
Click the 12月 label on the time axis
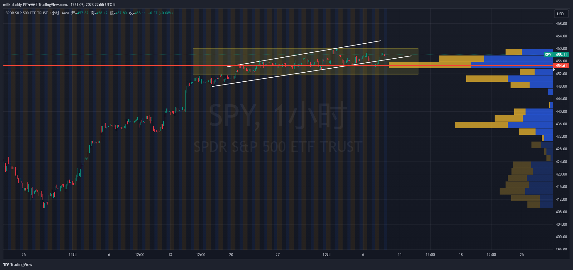pyautogui.click(x=326, y=255)
